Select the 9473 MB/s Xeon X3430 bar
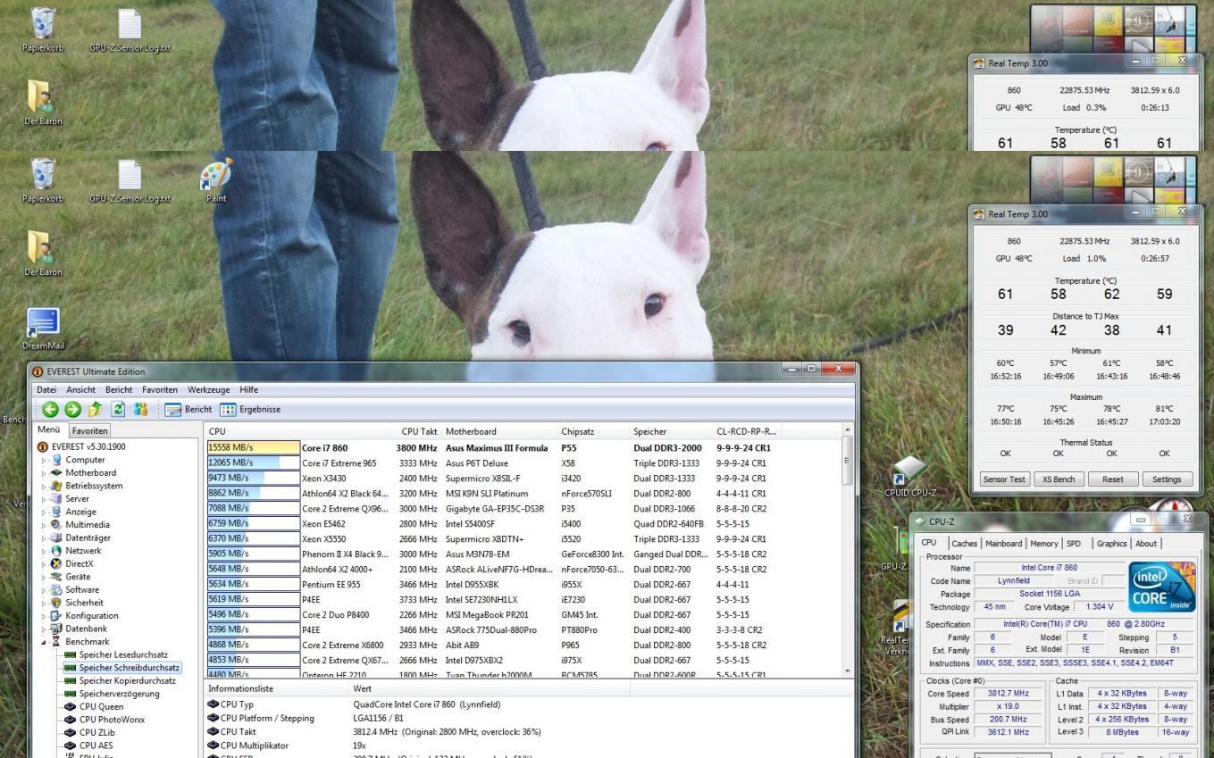The width and height of the screenshot is (1214, 758). point(254,478)
